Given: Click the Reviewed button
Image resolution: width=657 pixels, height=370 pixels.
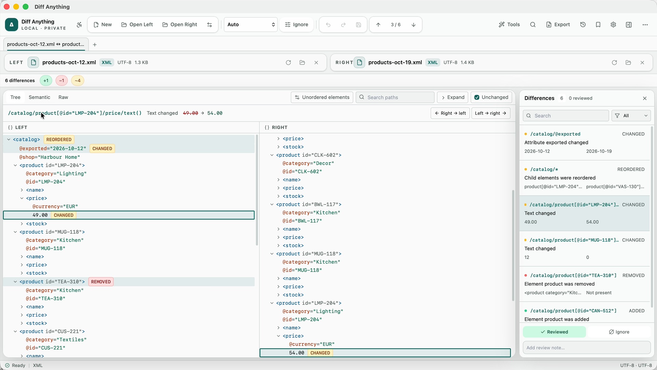Looking at the screenshot, I should 554,332.
